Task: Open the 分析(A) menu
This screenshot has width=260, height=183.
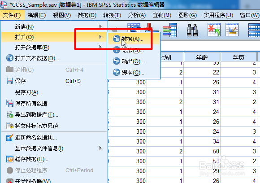Action: [137, 15]
